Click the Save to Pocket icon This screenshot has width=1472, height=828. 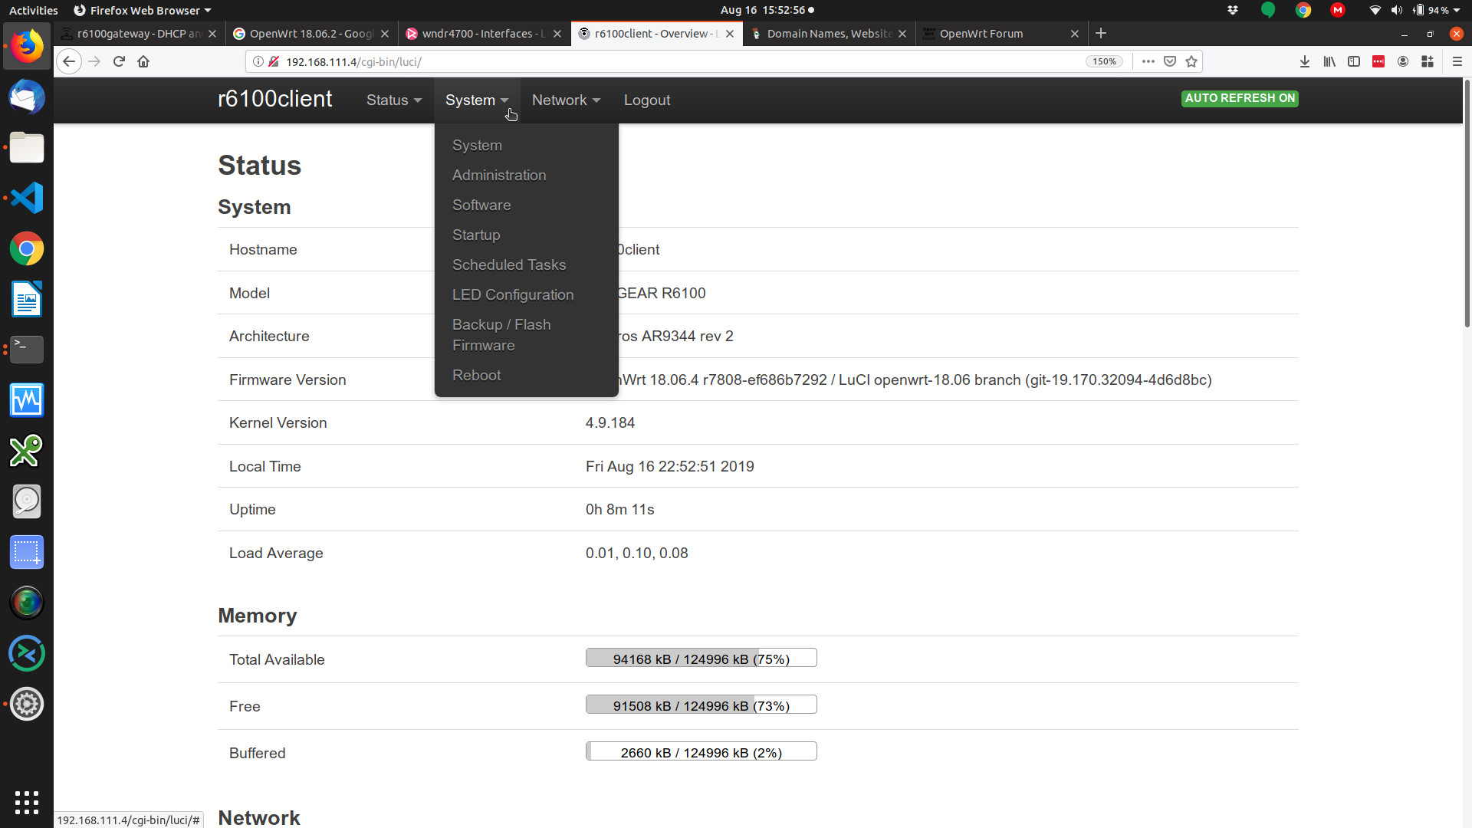tap(1170, 61)
